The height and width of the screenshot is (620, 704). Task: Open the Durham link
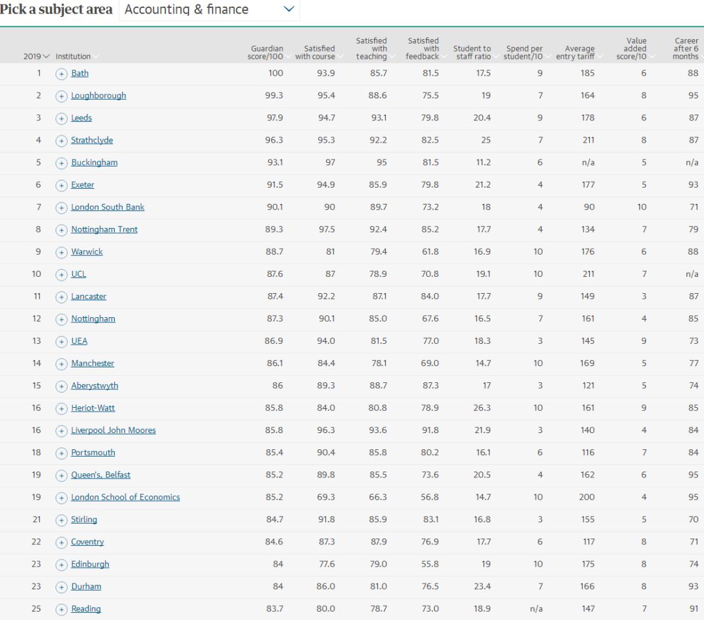click(x=86, y=586)
